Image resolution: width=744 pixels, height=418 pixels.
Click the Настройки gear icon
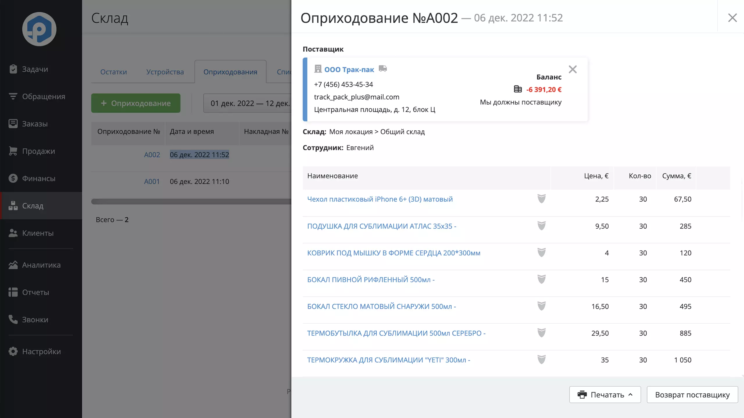pyautogui.click(x=13, y=351)
